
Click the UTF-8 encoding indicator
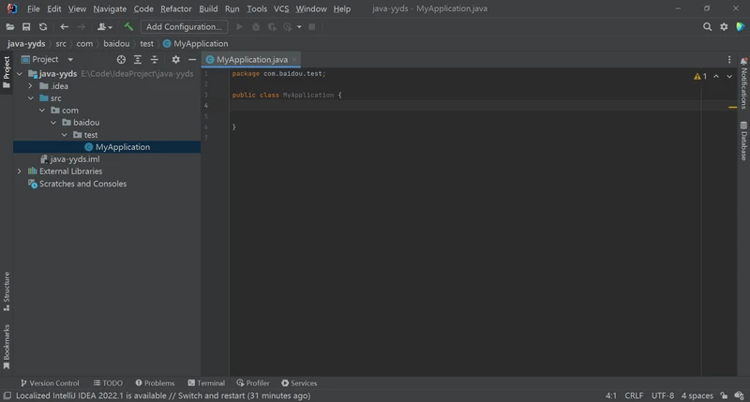[662, 395]
